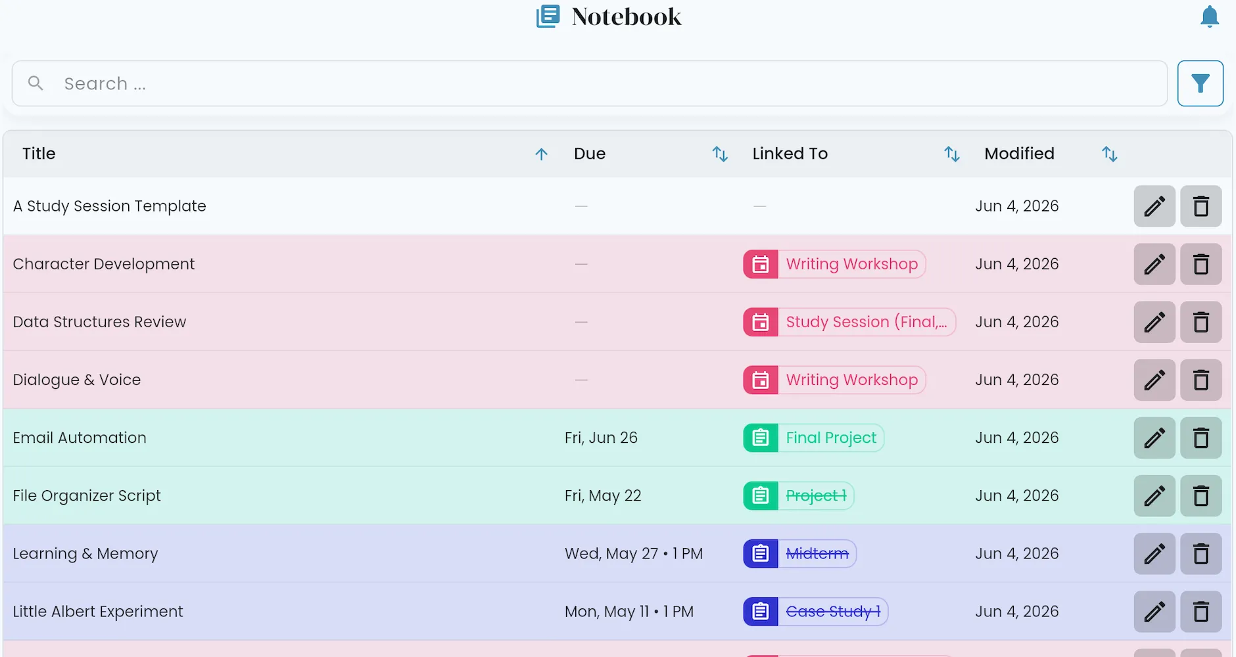The image size is (1236, 657).
Task: Click the Linked To column header
Action: click(790, 154)
